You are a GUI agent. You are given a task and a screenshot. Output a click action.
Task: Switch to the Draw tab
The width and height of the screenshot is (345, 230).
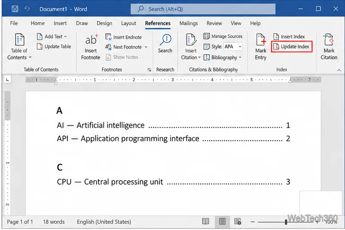coord(82,23)
